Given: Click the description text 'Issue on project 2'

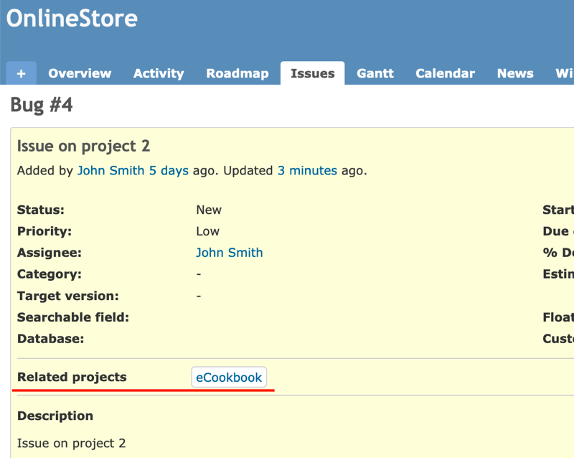Looking at the screenshot, I should (x=71, y=444).
